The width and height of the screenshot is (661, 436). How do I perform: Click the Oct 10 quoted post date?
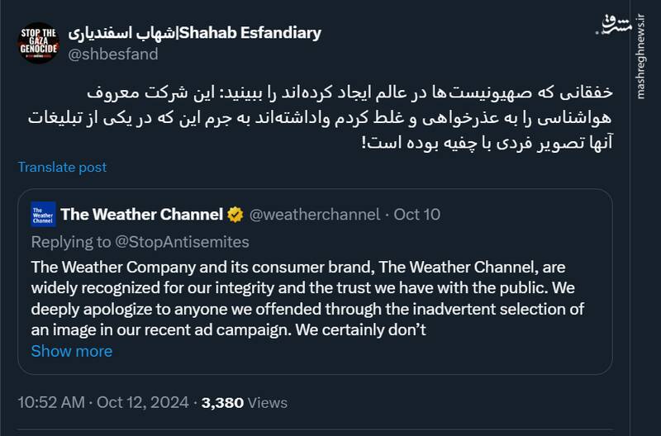pos(417,215)
